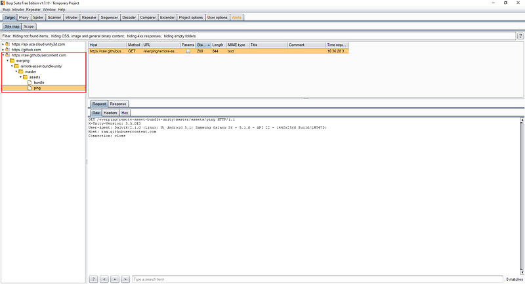Toggle the Params checkbox in request row

pyautogui.click(x=188, y=51)
